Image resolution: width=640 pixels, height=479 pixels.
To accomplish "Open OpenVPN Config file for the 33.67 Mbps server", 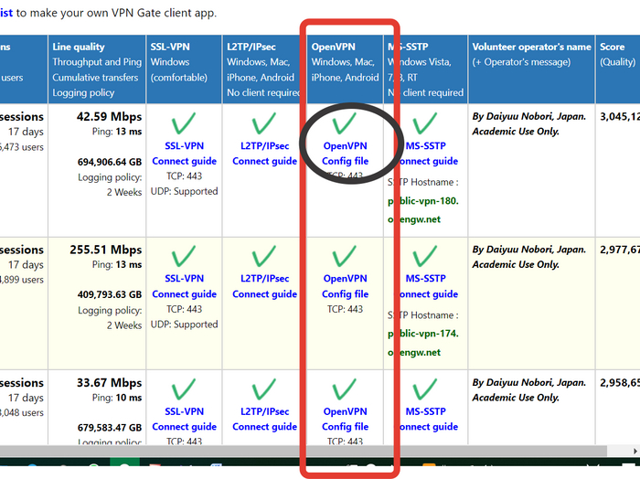I will click(x=346, y=419).
